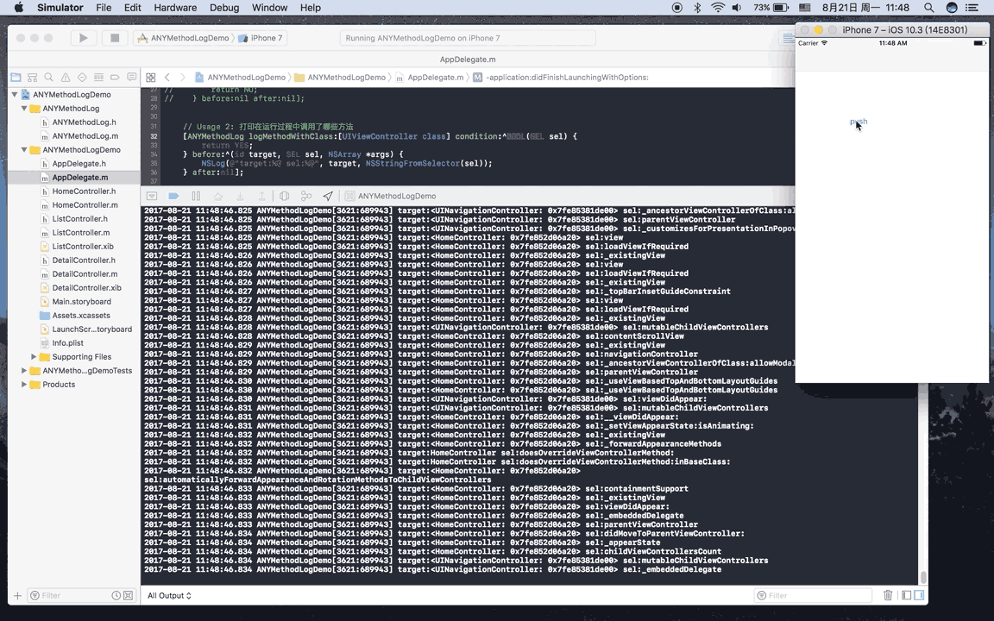Open Notification Center icon
994x621 pixels.
click(x=972, y=8)
